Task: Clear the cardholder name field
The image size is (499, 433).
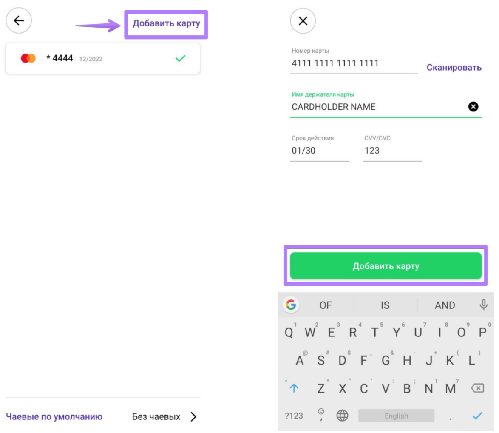Action: (473, 107)
